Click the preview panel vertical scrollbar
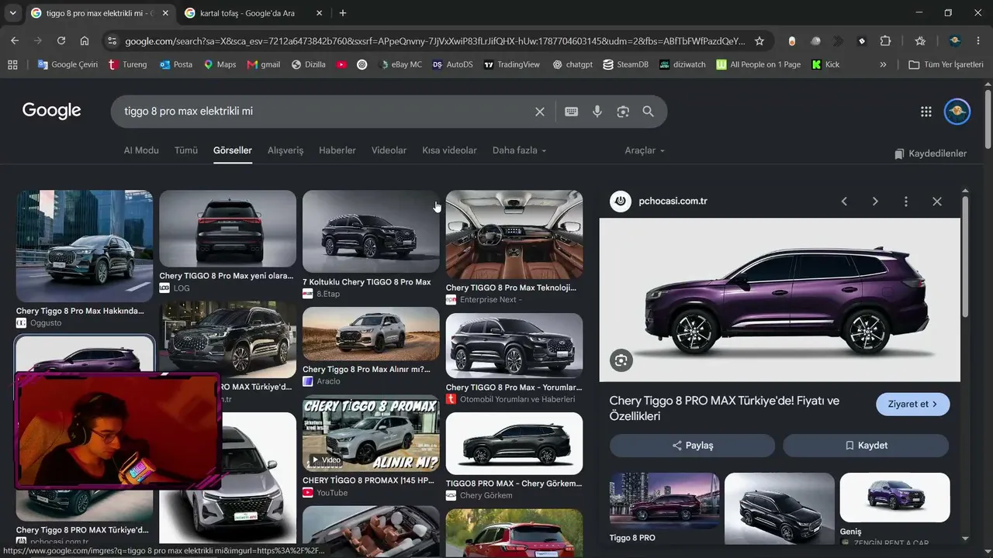Image resolution: width=993 pixels, height=558 pixels. click(x=966, y=256)
